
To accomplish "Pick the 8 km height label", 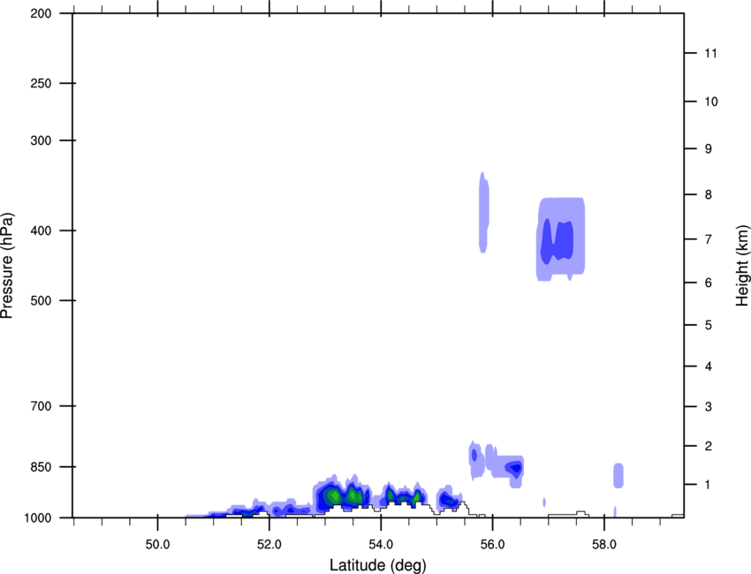I will [x=709, y=195].
